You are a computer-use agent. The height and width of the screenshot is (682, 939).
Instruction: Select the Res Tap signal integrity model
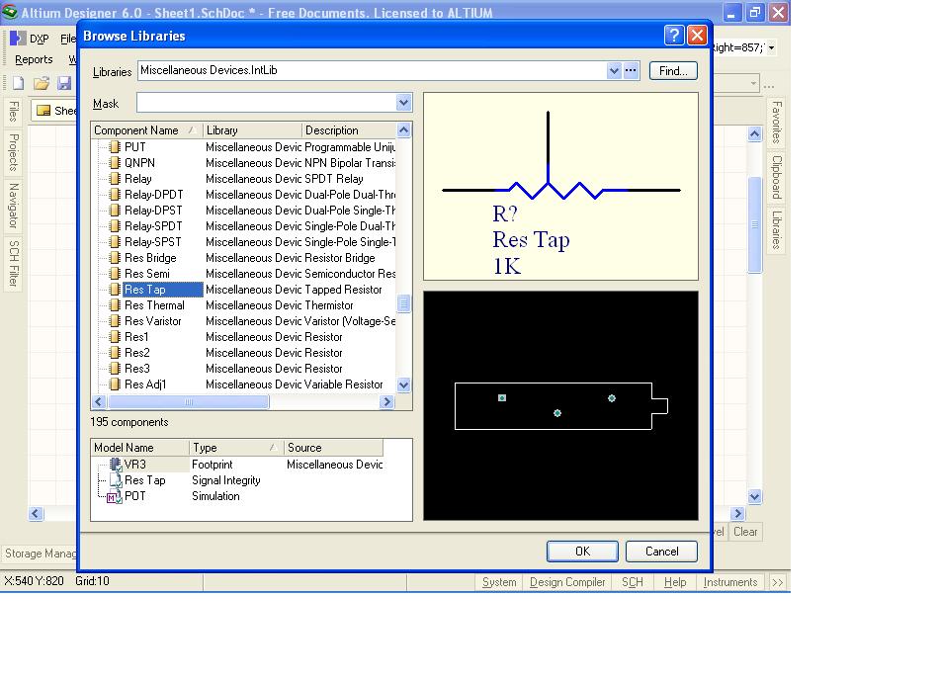[x=144, y=480]
